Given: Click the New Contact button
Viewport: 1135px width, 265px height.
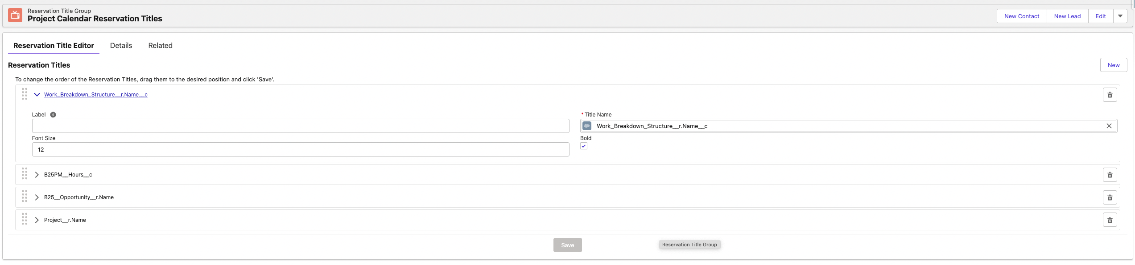Looking at the screenshot, I should (x=1021, y=16).
